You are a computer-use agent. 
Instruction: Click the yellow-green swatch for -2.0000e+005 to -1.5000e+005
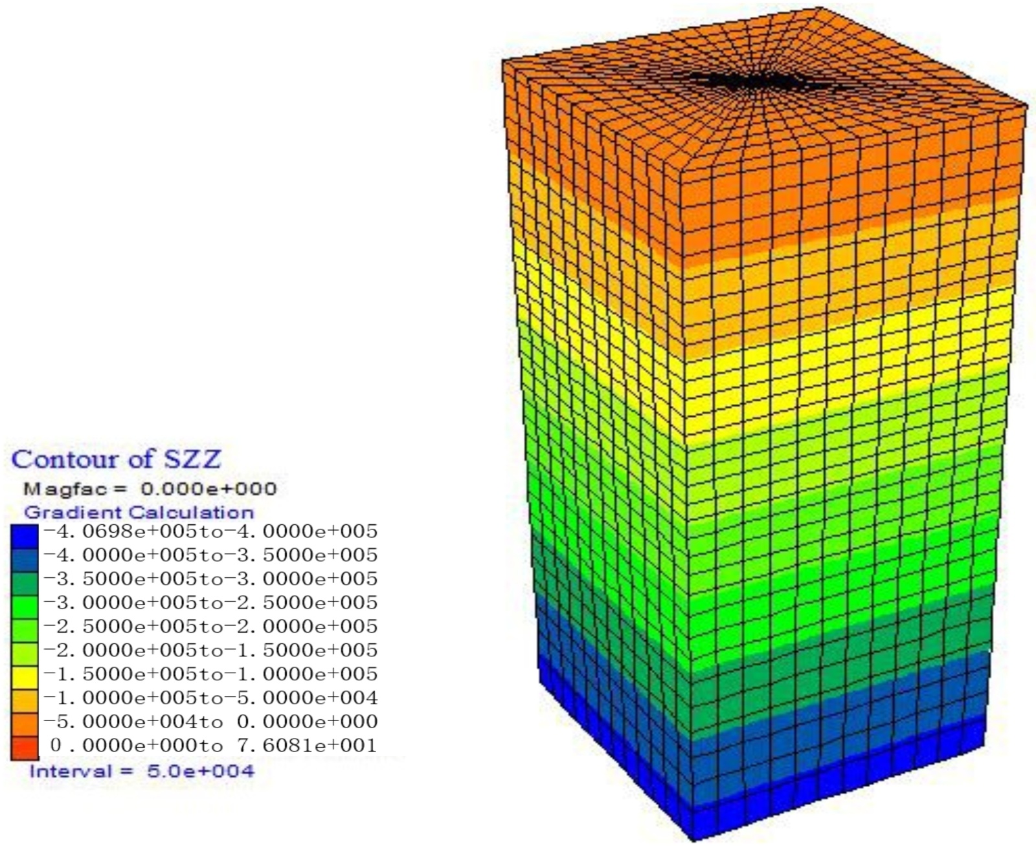pos(24,653)
